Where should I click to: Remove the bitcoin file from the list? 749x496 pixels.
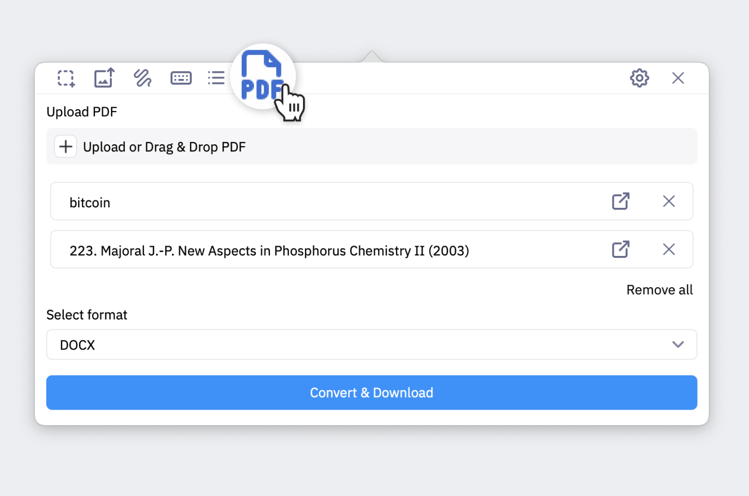pyautogui.click(x=669, y=201)
